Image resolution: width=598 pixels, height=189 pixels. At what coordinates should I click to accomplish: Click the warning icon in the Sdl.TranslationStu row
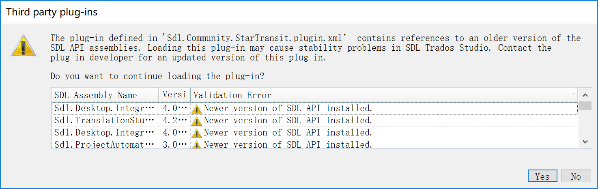click(197, 121)
